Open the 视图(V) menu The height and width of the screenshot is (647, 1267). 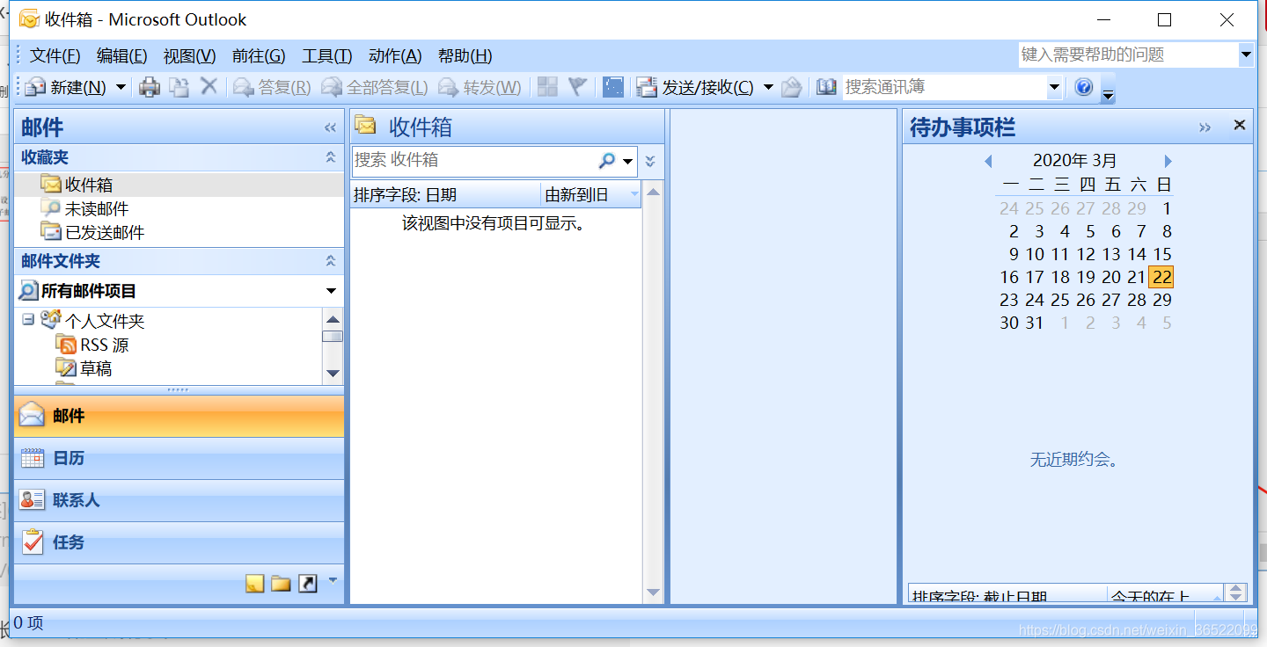(190, 55)
